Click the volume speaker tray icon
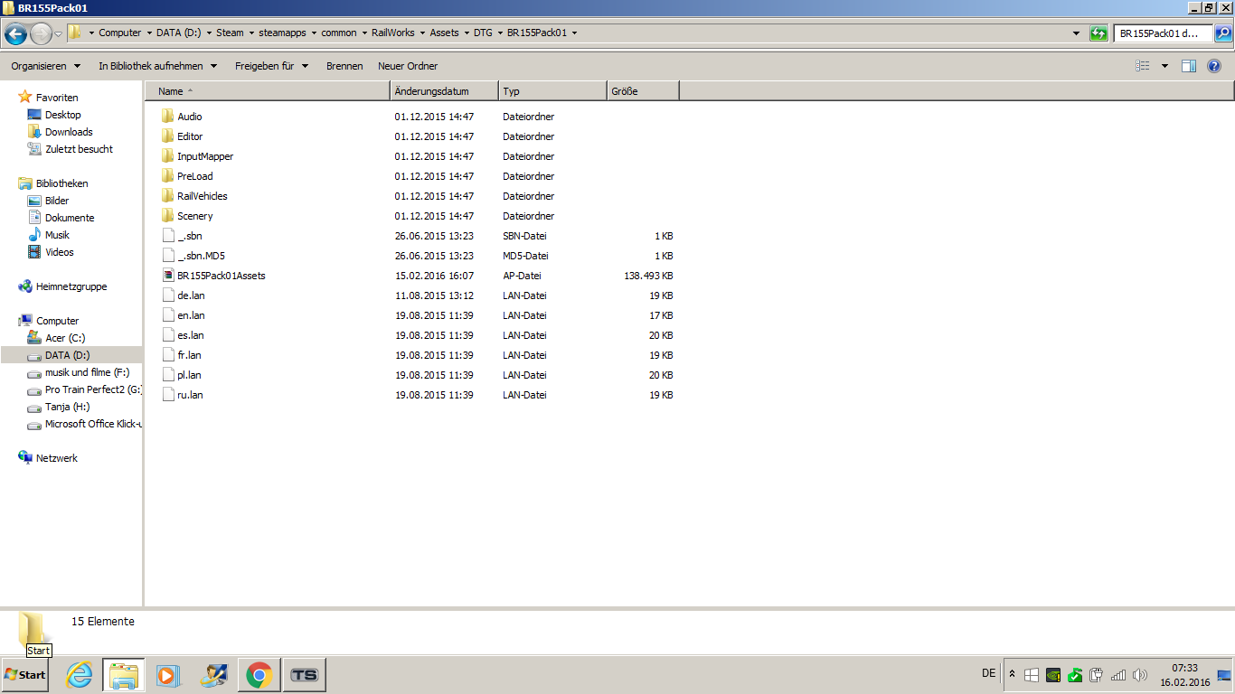This screenshot has width=1235, height=694. (1139, 675)
